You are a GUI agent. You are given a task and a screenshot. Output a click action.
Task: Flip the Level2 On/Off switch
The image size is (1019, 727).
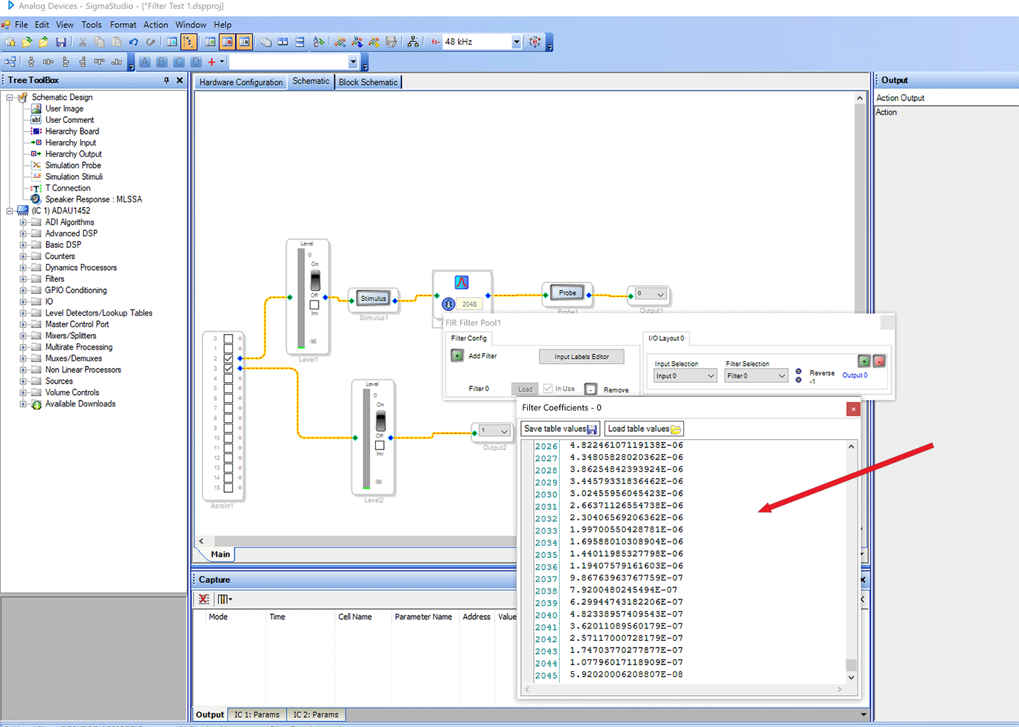point(380,421)
